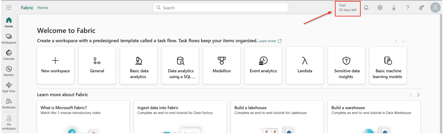Open the user account avatar
The image size is (443, 135).
click(x=435, y=8)
